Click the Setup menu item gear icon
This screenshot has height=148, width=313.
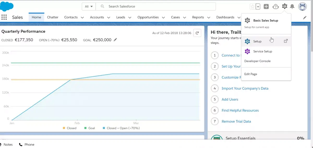[248, 41]
